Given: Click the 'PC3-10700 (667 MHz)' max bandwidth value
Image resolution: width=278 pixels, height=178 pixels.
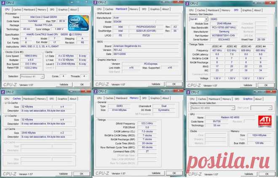Looking at the screenshot, I should tap(224, 28).
